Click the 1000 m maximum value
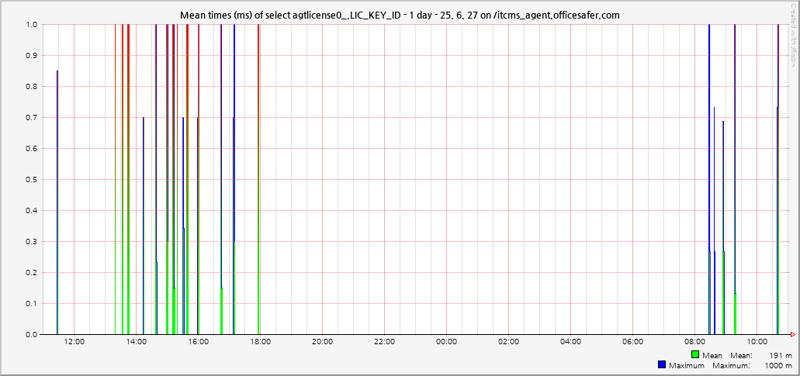 click(x=779, y=365)
